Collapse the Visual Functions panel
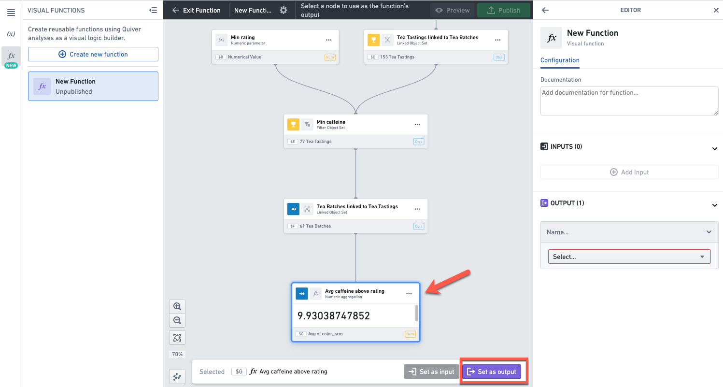Image resolution: width=723 pixels, height=387 pixels. (153, 10)
